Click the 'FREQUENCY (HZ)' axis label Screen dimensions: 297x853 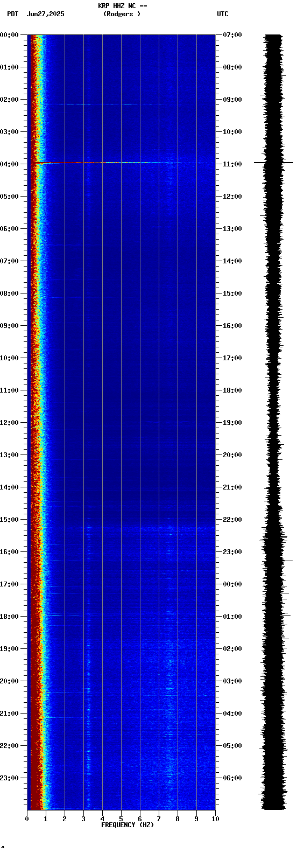pyautogui.click(x=128, y=825)
